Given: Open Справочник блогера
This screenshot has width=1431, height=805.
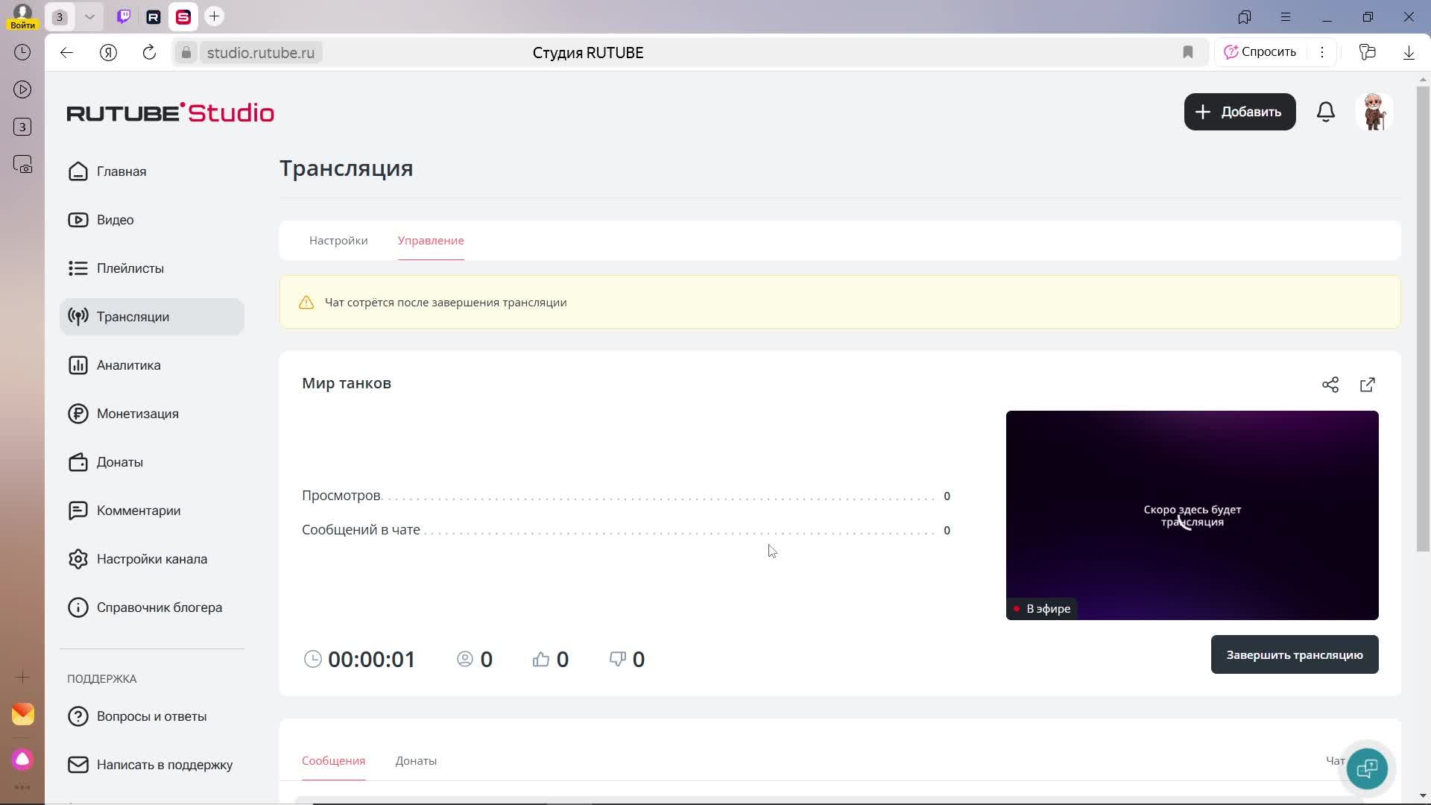Looking at the screenshot, I should [x=152, y=607].
